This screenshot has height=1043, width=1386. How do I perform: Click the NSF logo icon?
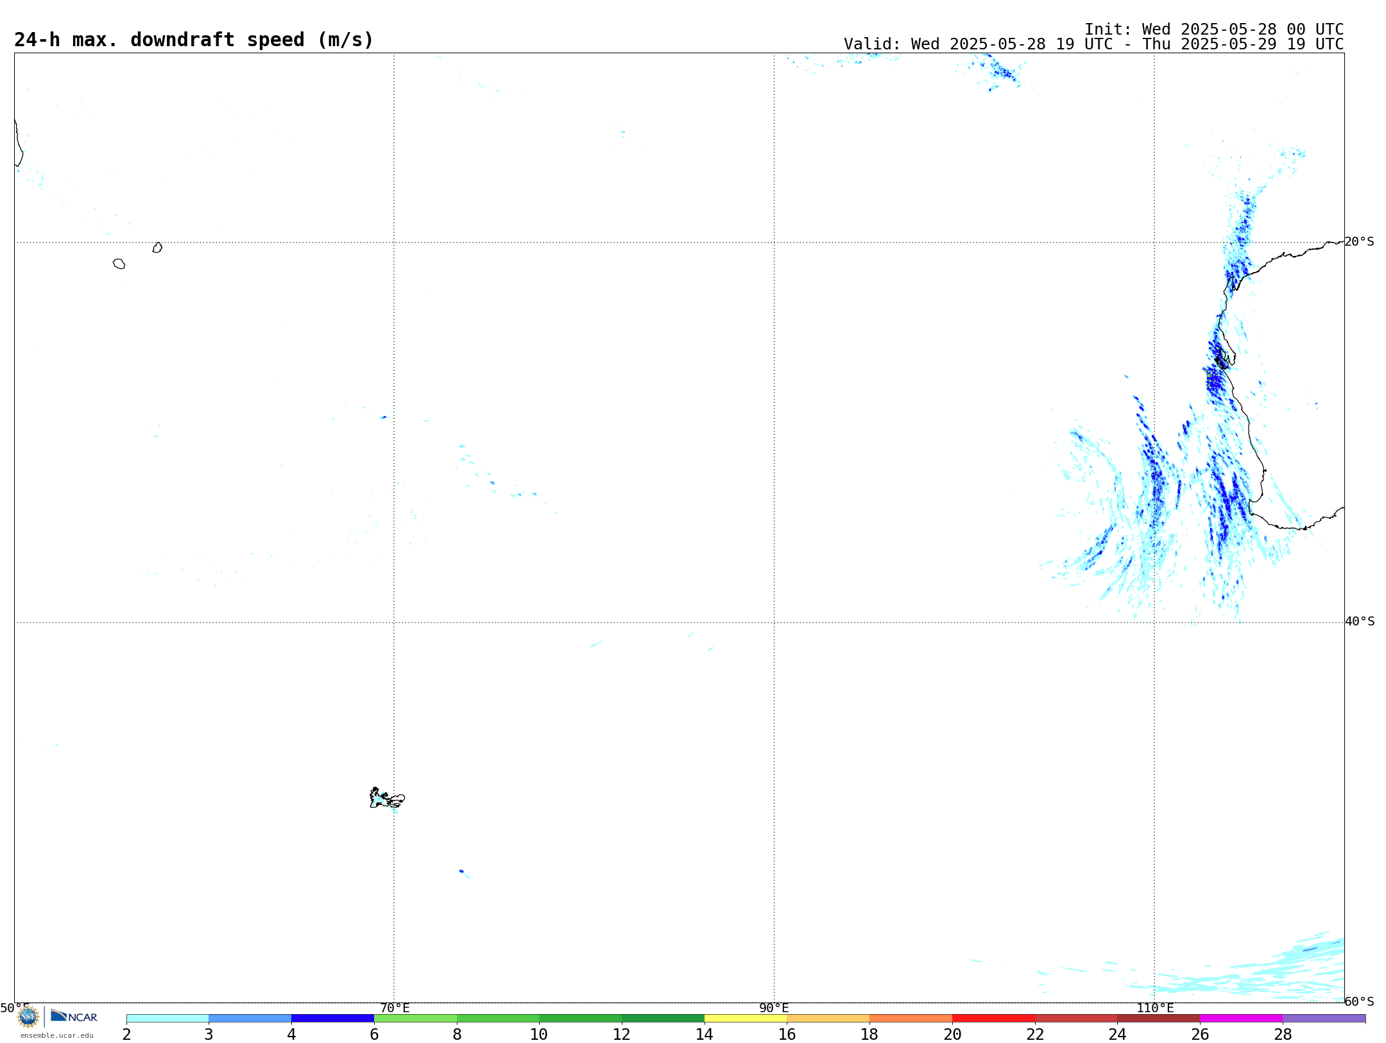28,1017
